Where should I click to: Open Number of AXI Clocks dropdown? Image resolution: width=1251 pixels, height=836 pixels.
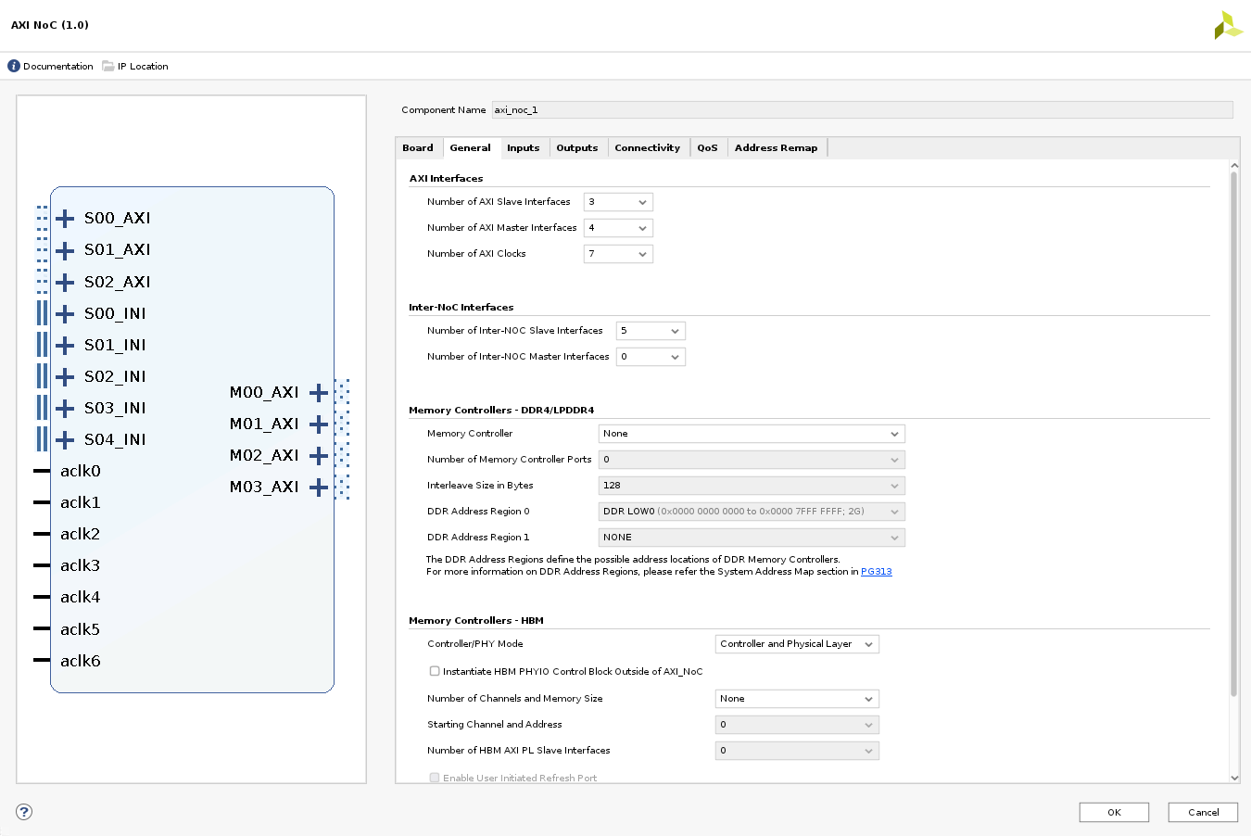[x=618, y=254]
